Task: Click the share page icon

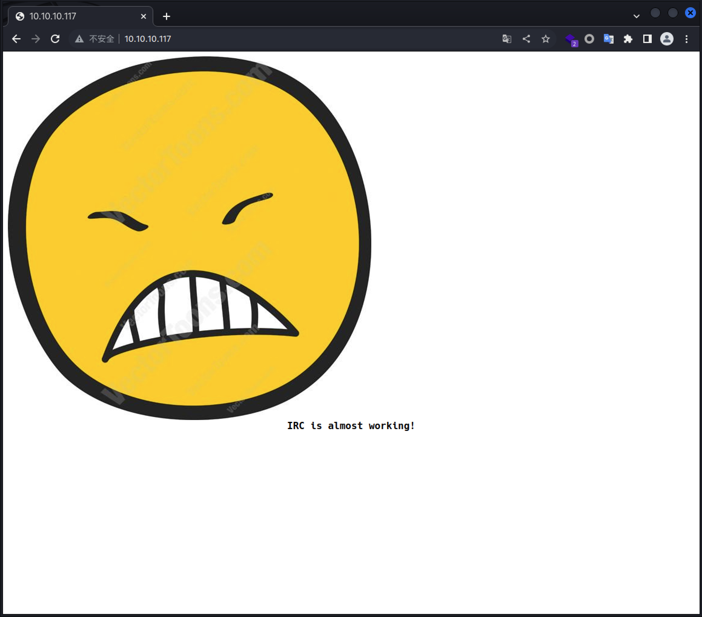Action: pyautogui.click(x=526, y=39)
